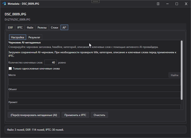Maximize the Metadata window
Image resolution: width=191 pixels, height=138 pixels.
[x=177, y=4]
